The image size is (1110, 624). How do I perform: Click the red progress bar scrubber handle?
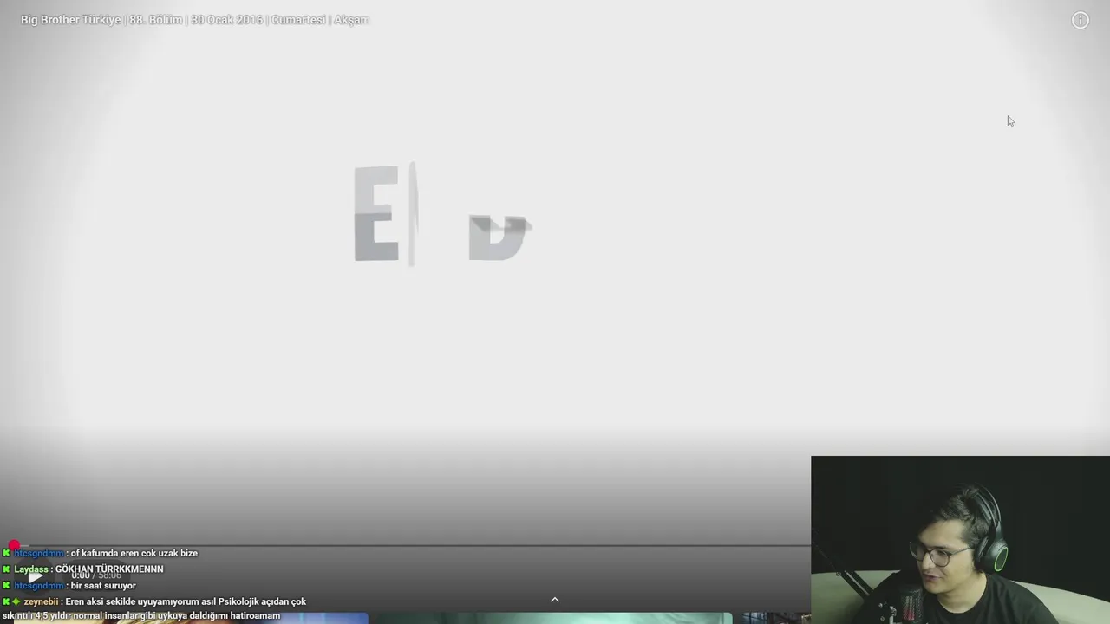(14, 545)
